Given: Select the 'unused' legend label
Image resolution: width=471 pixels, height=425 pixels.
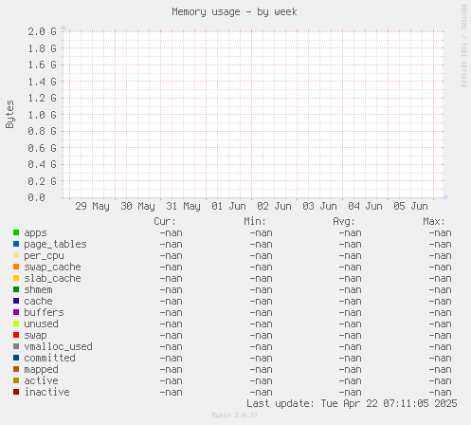Looking at the screenshot, I should [41, 324].
